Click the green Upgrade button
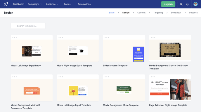Image resolution: width=201 pixels, height=112 pixels. pos(168,4)
